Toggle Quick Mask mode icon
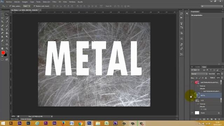 (x=2, y=59)
